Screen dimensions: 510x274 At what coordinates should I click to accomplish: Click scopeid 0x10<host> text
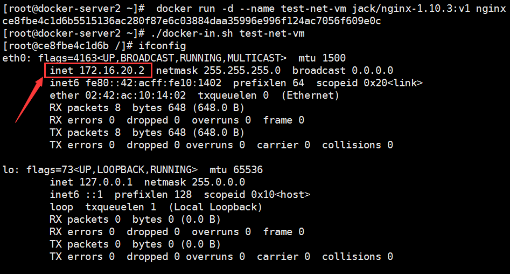[257, 195]
